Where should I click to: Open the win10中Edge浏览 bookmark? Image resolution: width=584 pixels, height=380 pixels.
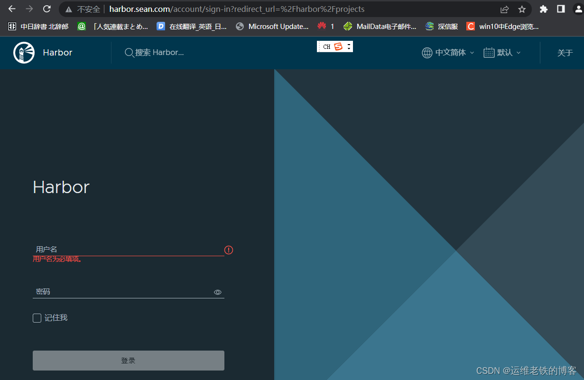pyautogui.click(x=503, y=27)
